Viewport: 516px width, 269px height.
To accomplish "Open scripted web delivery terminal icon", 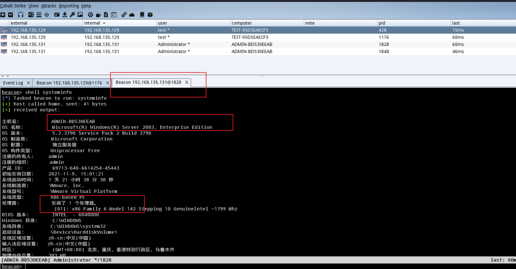I will [x=114, y=14].
